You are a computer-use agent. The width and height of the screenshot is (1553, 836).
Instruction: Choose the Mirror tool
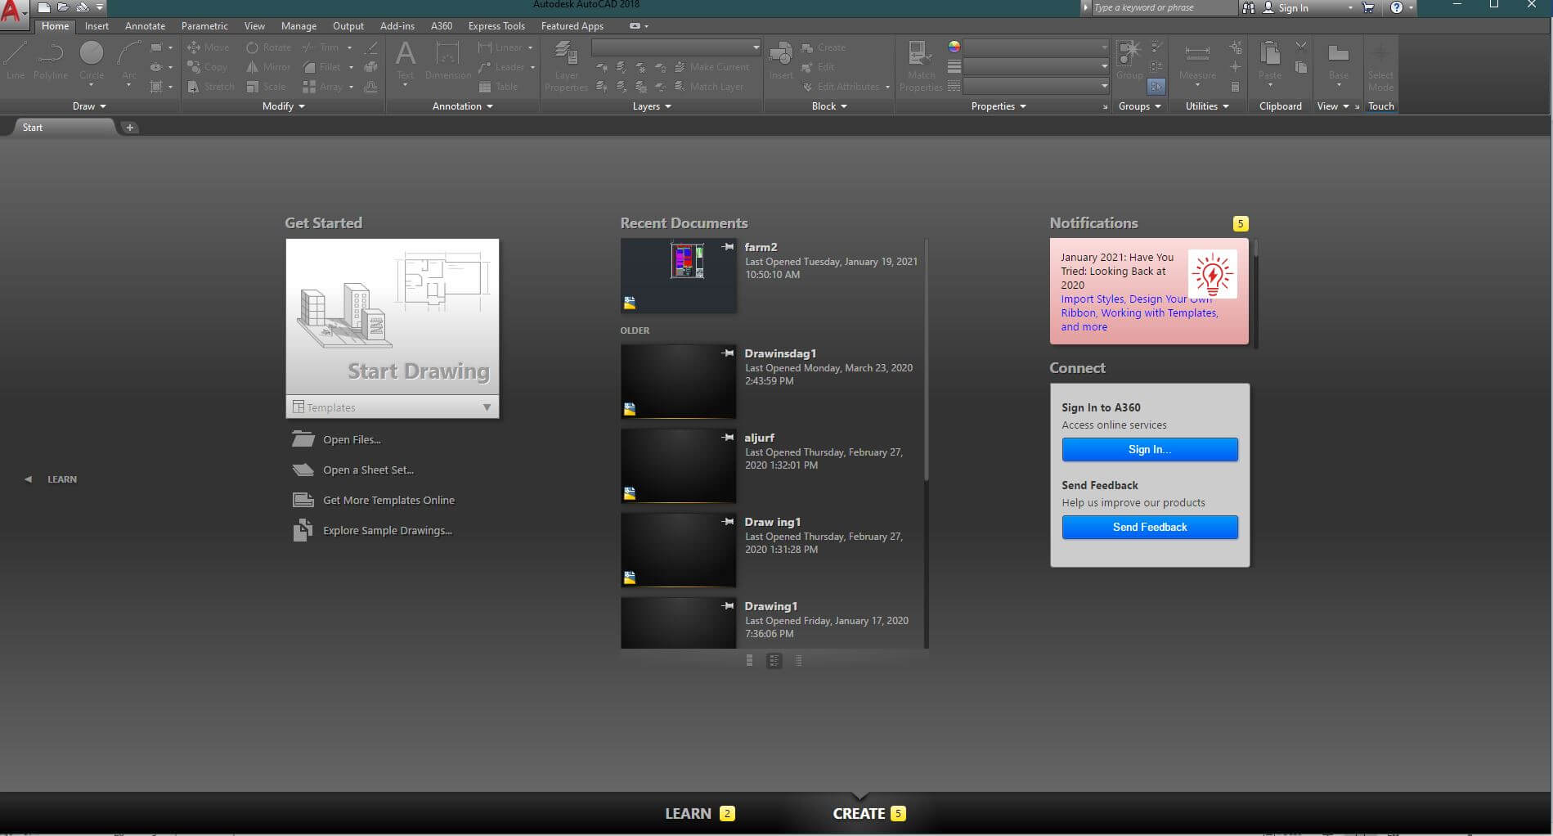pyautogui.click(x=269, y=67)
